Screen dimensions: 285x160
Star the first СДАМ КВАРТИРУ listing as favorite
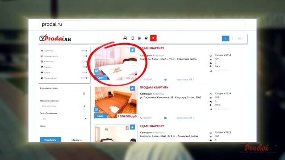pyautogui.click(x=132, y=50)
